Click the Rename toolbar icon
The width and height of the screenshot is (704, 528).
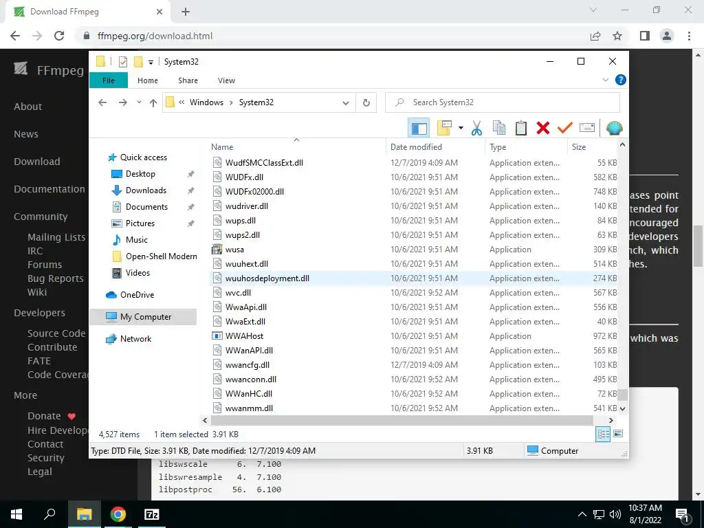pos(587,128)
